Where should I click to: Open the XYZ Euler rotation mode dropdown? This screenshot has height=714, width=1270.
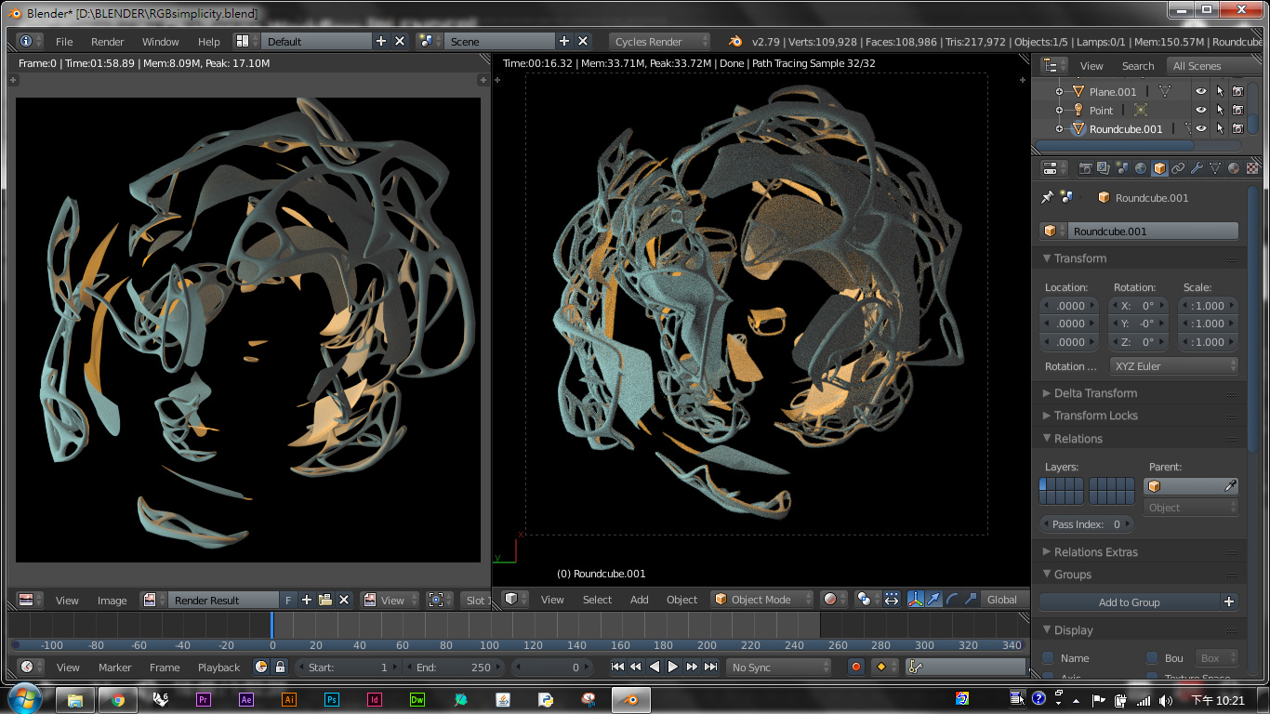(1174, 366)
